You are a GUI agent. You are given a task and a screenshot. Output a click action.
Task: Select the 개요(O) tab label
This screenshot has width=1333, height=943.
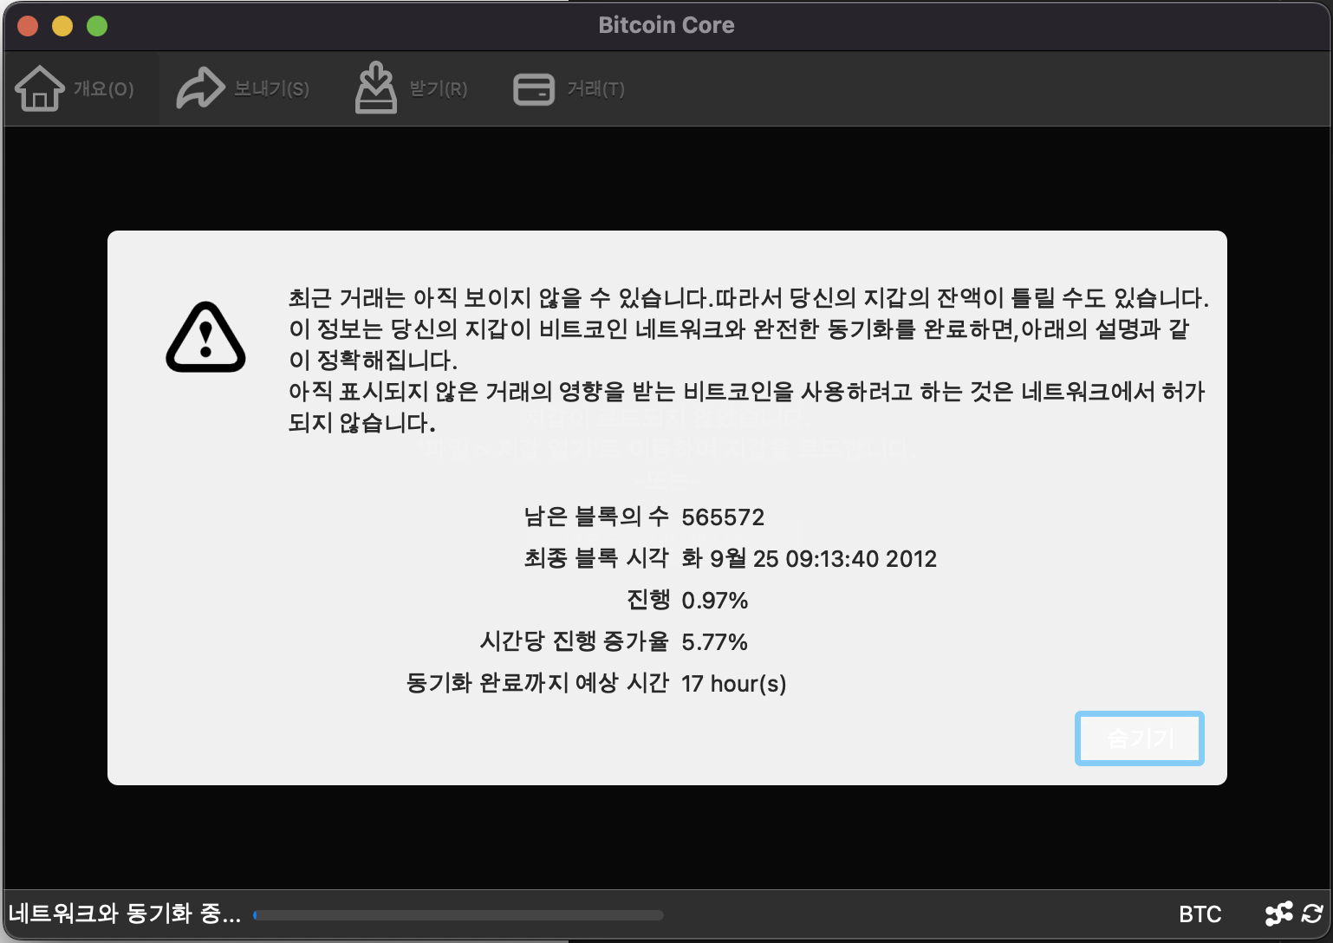(x=104, y=88)
